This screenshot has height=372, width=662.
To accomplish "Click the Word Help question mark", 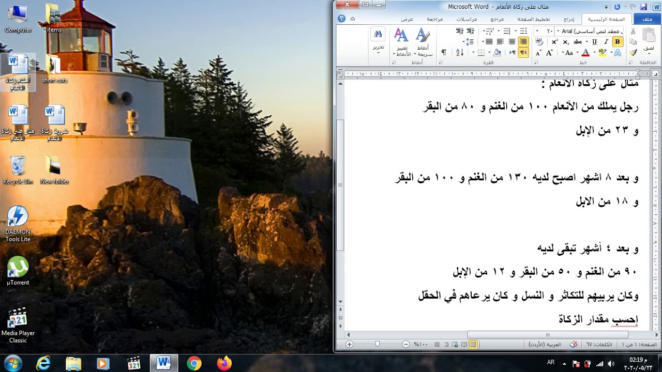I will click(341, 19).
